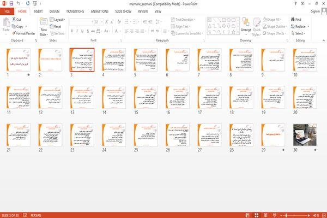Viewport: 327px width, 218px height.
Task: Click the Redo/Repeat icon in title bar
Action: (28, 3)
